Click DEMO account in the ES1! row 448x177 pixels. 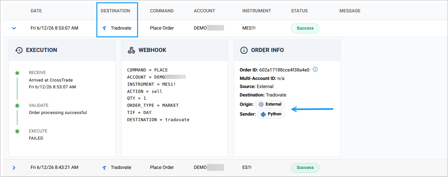[x=209, y=168]
